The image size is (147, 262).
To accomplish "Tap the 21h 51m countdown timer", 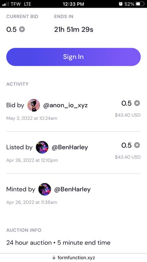I will click(73, 30).
